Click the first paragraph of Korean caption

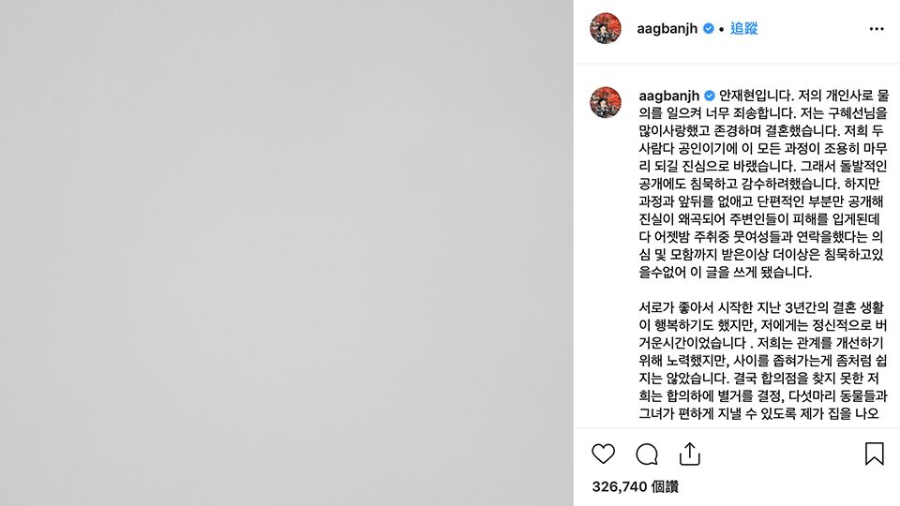point(763,184)
